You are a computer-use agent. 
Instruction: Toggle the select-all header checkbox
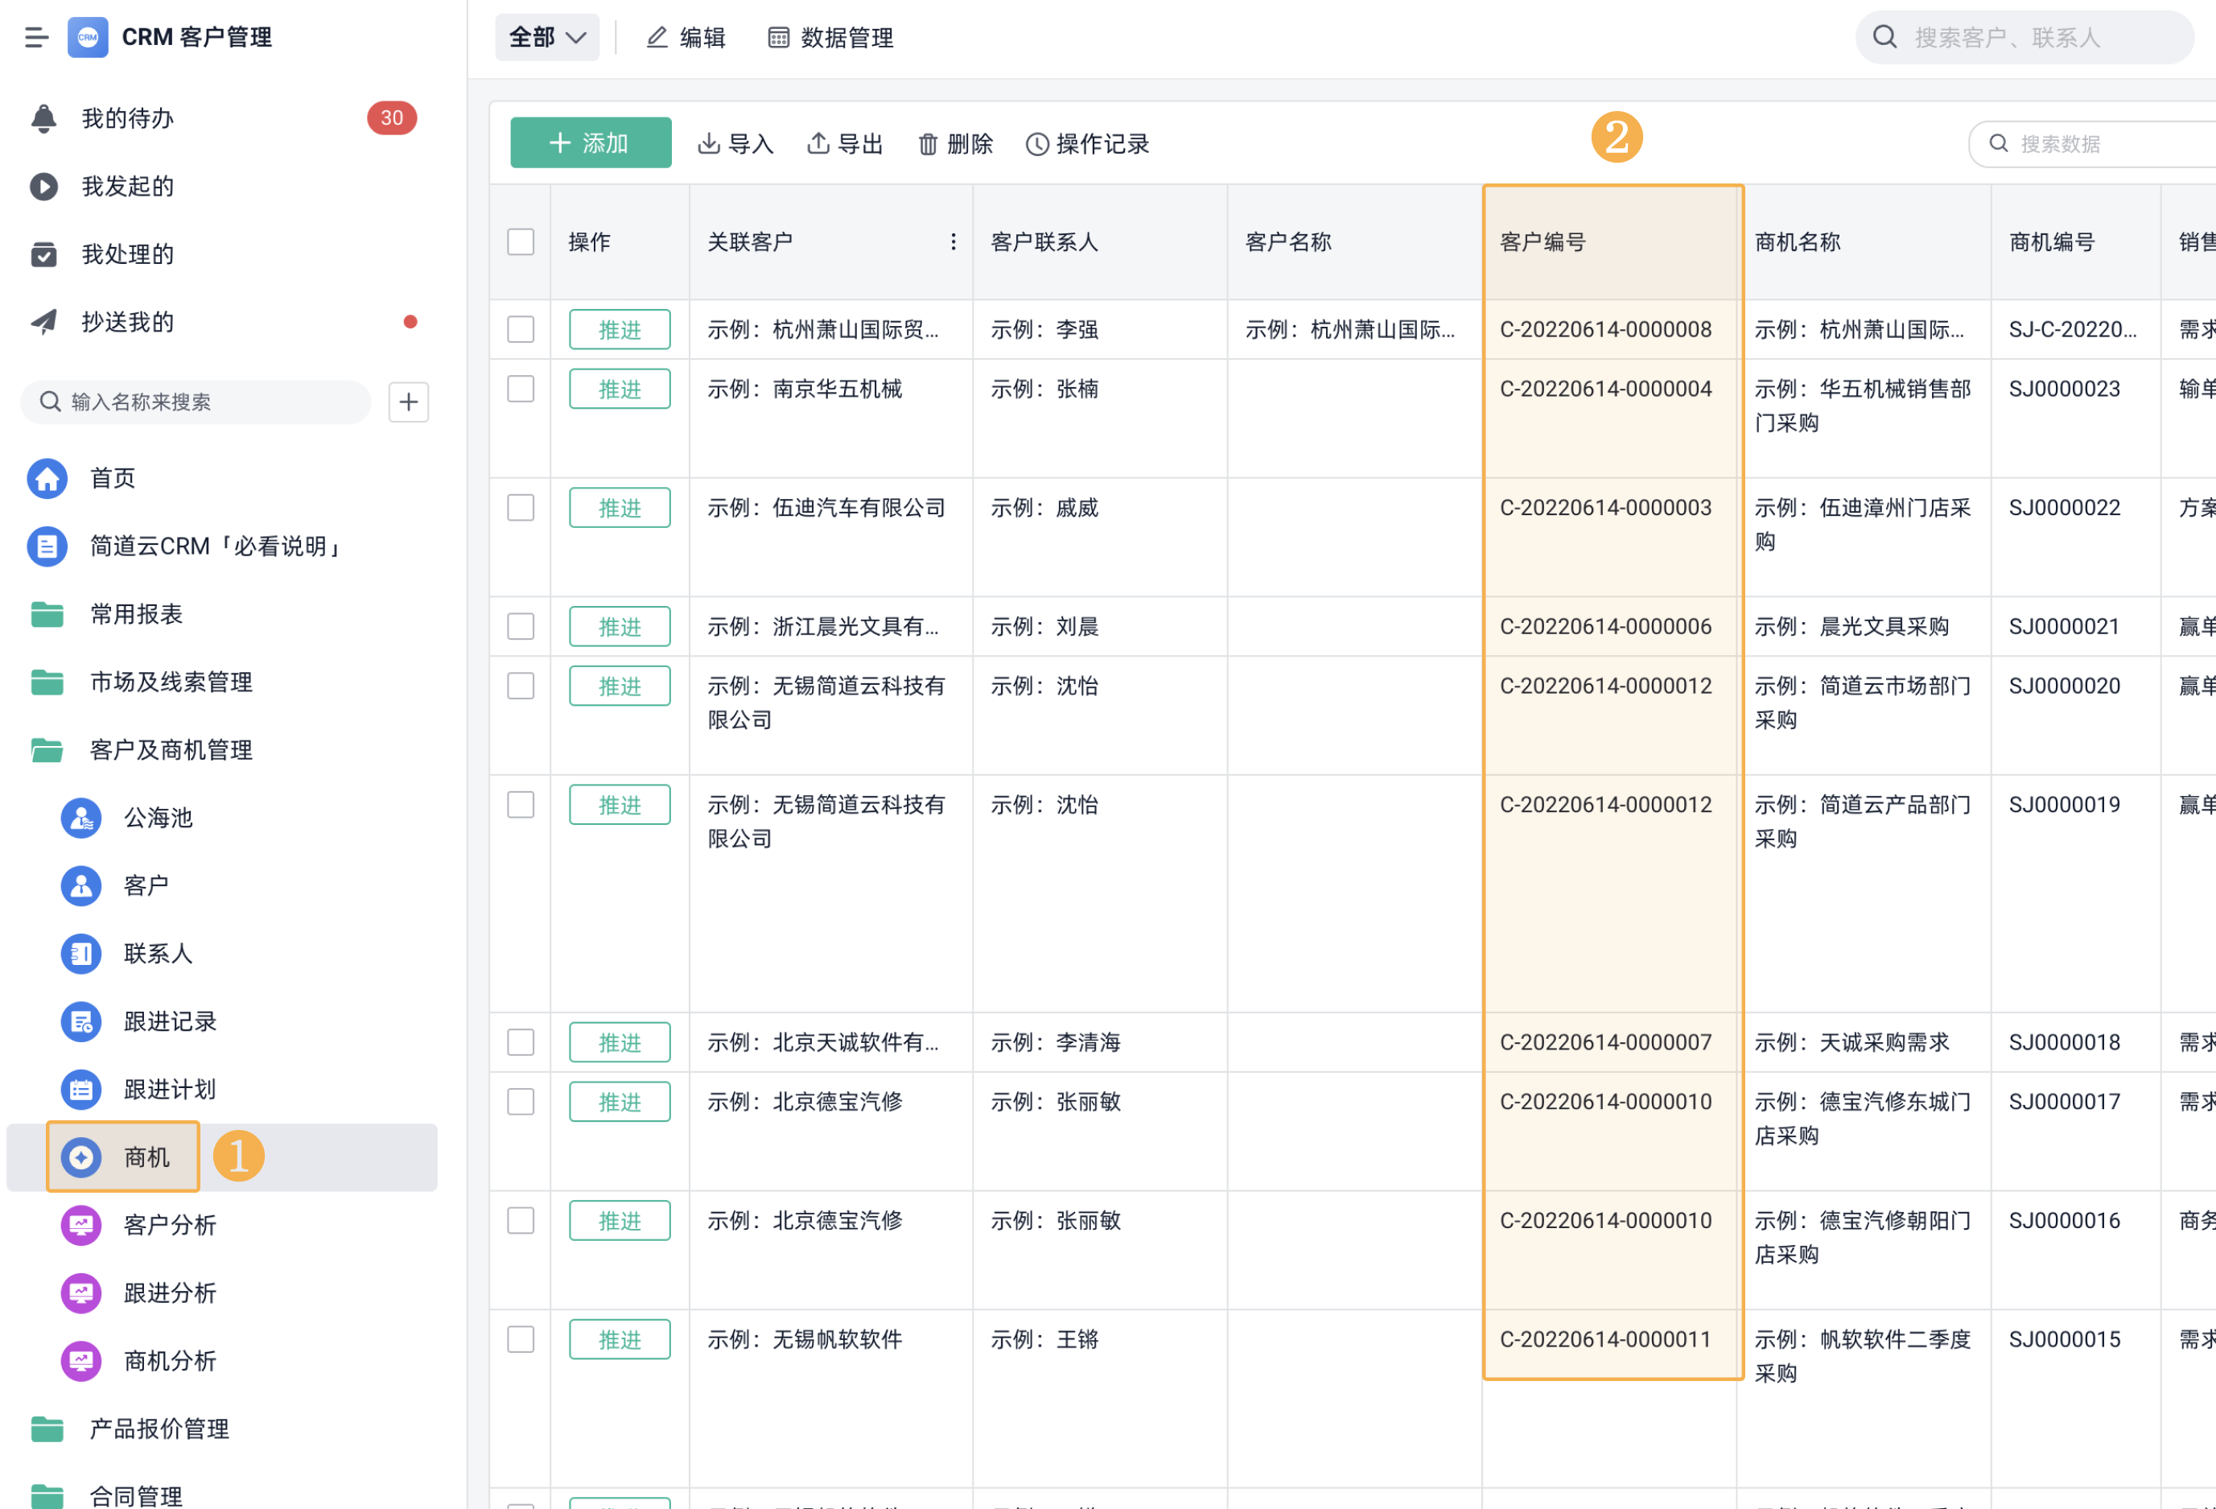click(521, 241)
